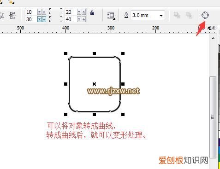The width and height of the screenshot is (220, 169).
Task: Click the corner radius field showing 40
Action: pos(71,19)
